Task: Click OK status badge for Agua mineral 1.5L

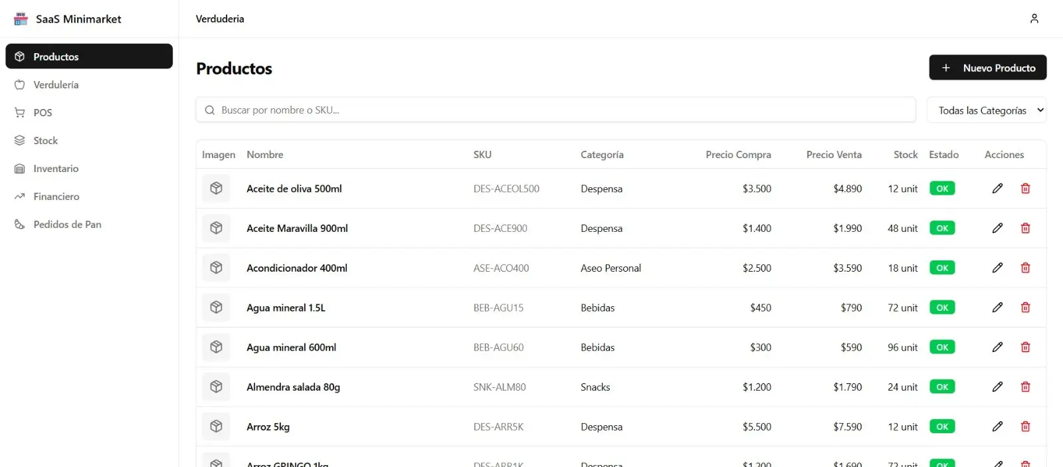Action: pyautogui.click(x=942, y=308)
